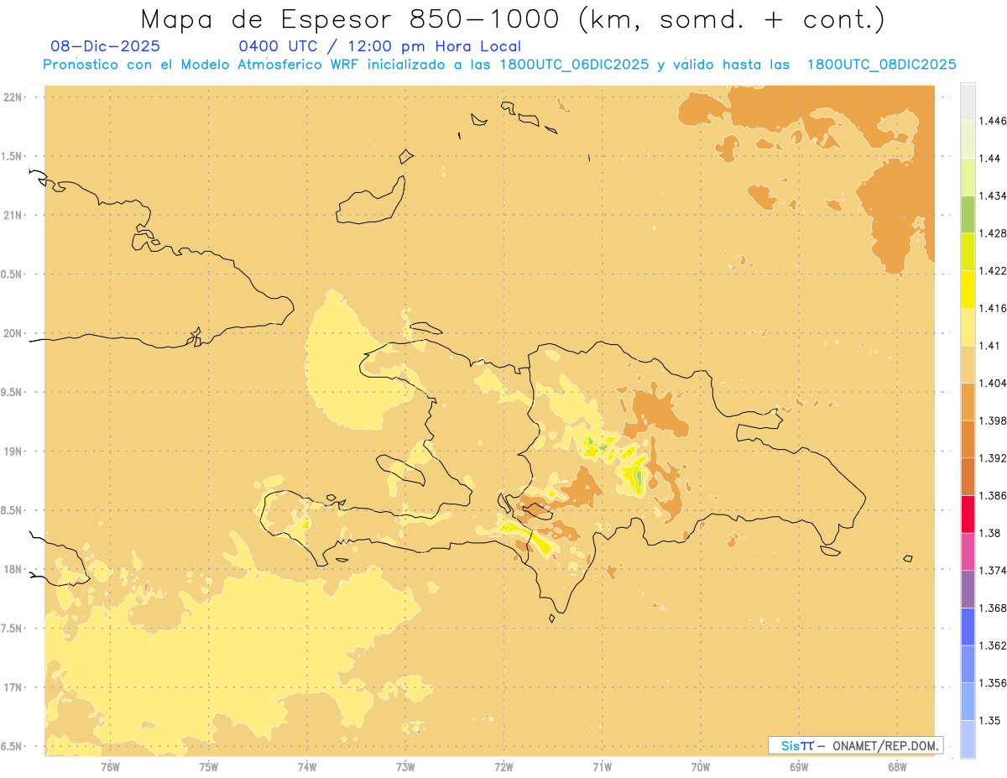Click the 8.5N latitude label

click(x=12, y=510)
